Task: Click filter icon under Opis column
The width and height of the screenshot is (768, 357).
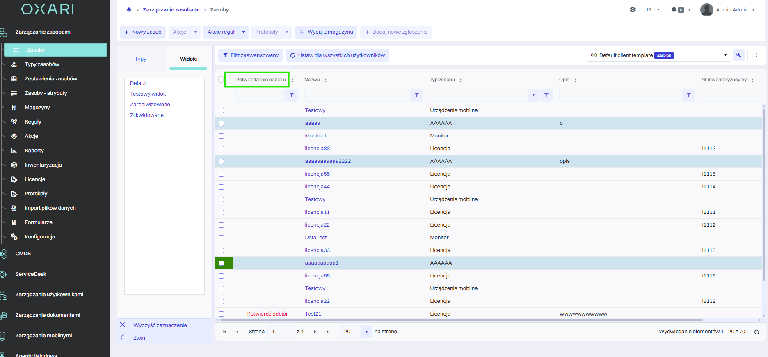Action: click(x=688, y=95)
